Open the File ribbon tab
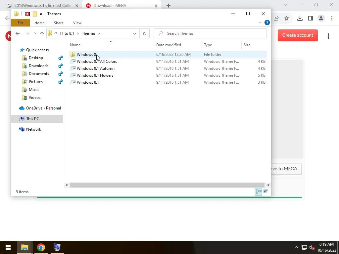339x254 pixels. click(21, 23)
